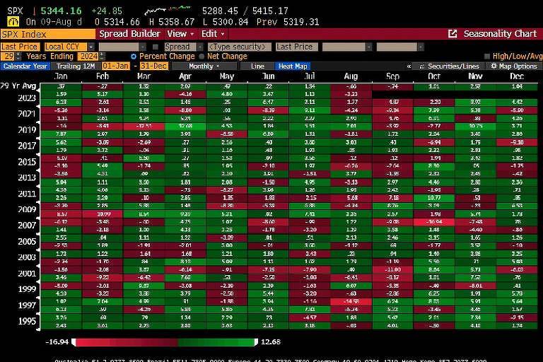Switch to the Trailing 12M tab
Screen dimensions: 543x362
76,66
